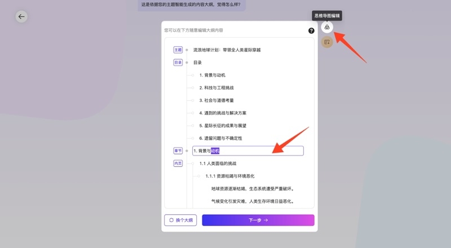Edit the chapter title input field
This screenshot has width=451, height=248.
(x=248, y=150)
